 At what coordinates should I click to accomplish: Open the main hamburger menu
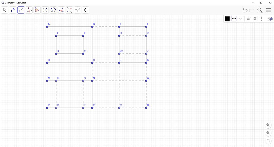click(x=268, y=10)
